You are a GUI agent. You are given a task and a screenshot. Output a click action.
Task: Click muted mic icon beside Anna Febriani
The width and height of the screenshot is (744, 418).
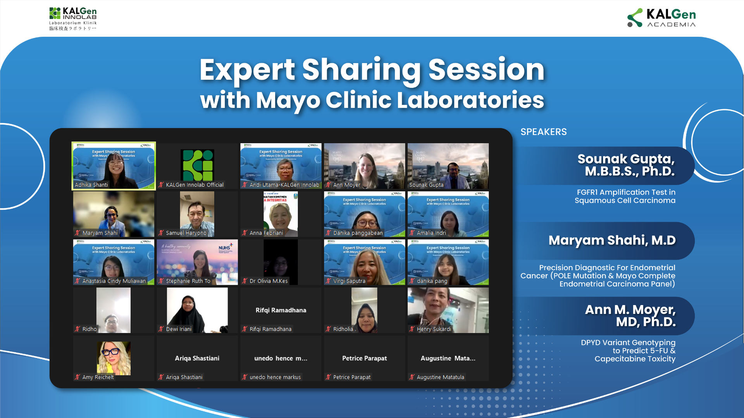pos(245,233)
